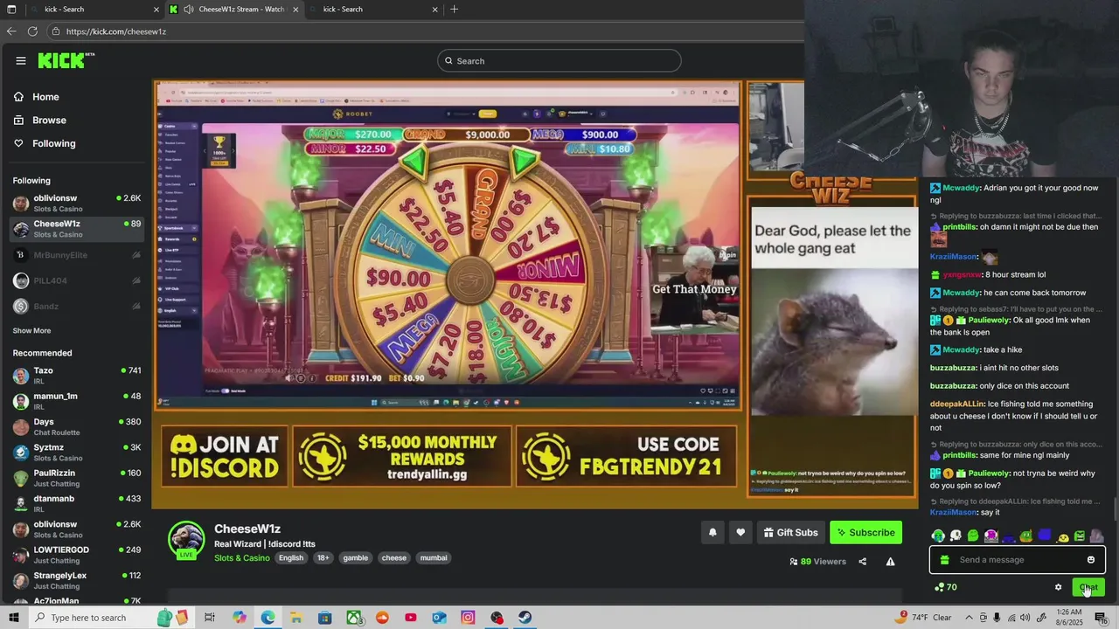Open Tazo recommended IRL channel
The width and height of the screenshot is (1119, 629).
[x=77, y=376]
